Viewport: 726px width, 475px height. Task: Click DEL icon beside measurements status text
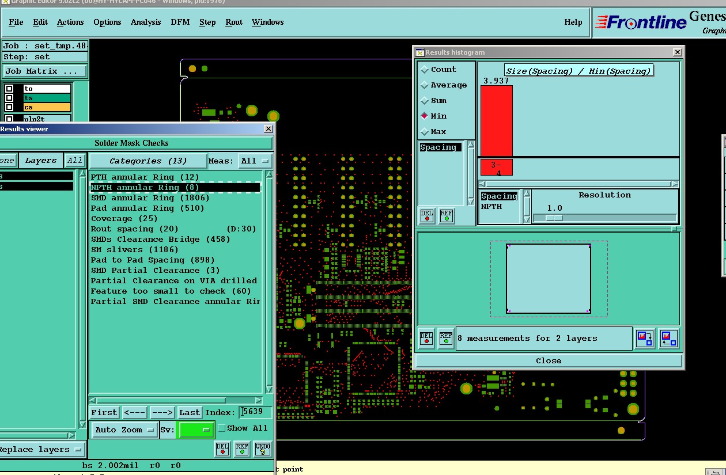[426, 338]
